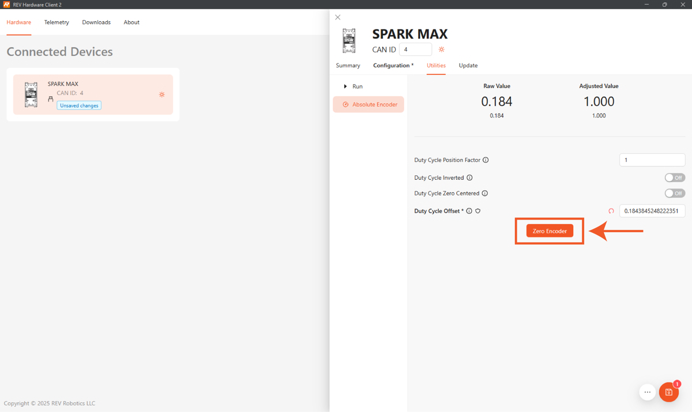Click the blink icon on the SPARK MAX device card
692x412 pixels.
point(162,95)
